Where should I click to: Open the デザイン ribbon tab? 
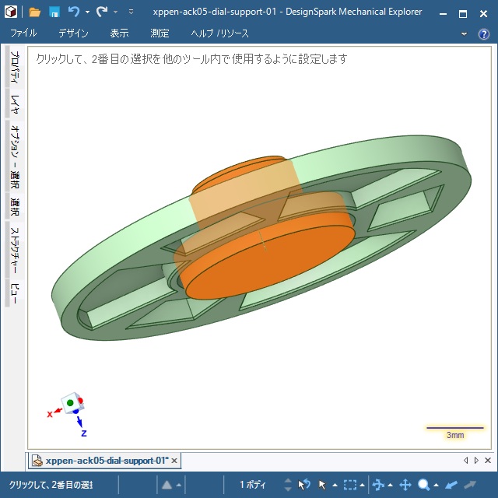(x=73, y=33)
